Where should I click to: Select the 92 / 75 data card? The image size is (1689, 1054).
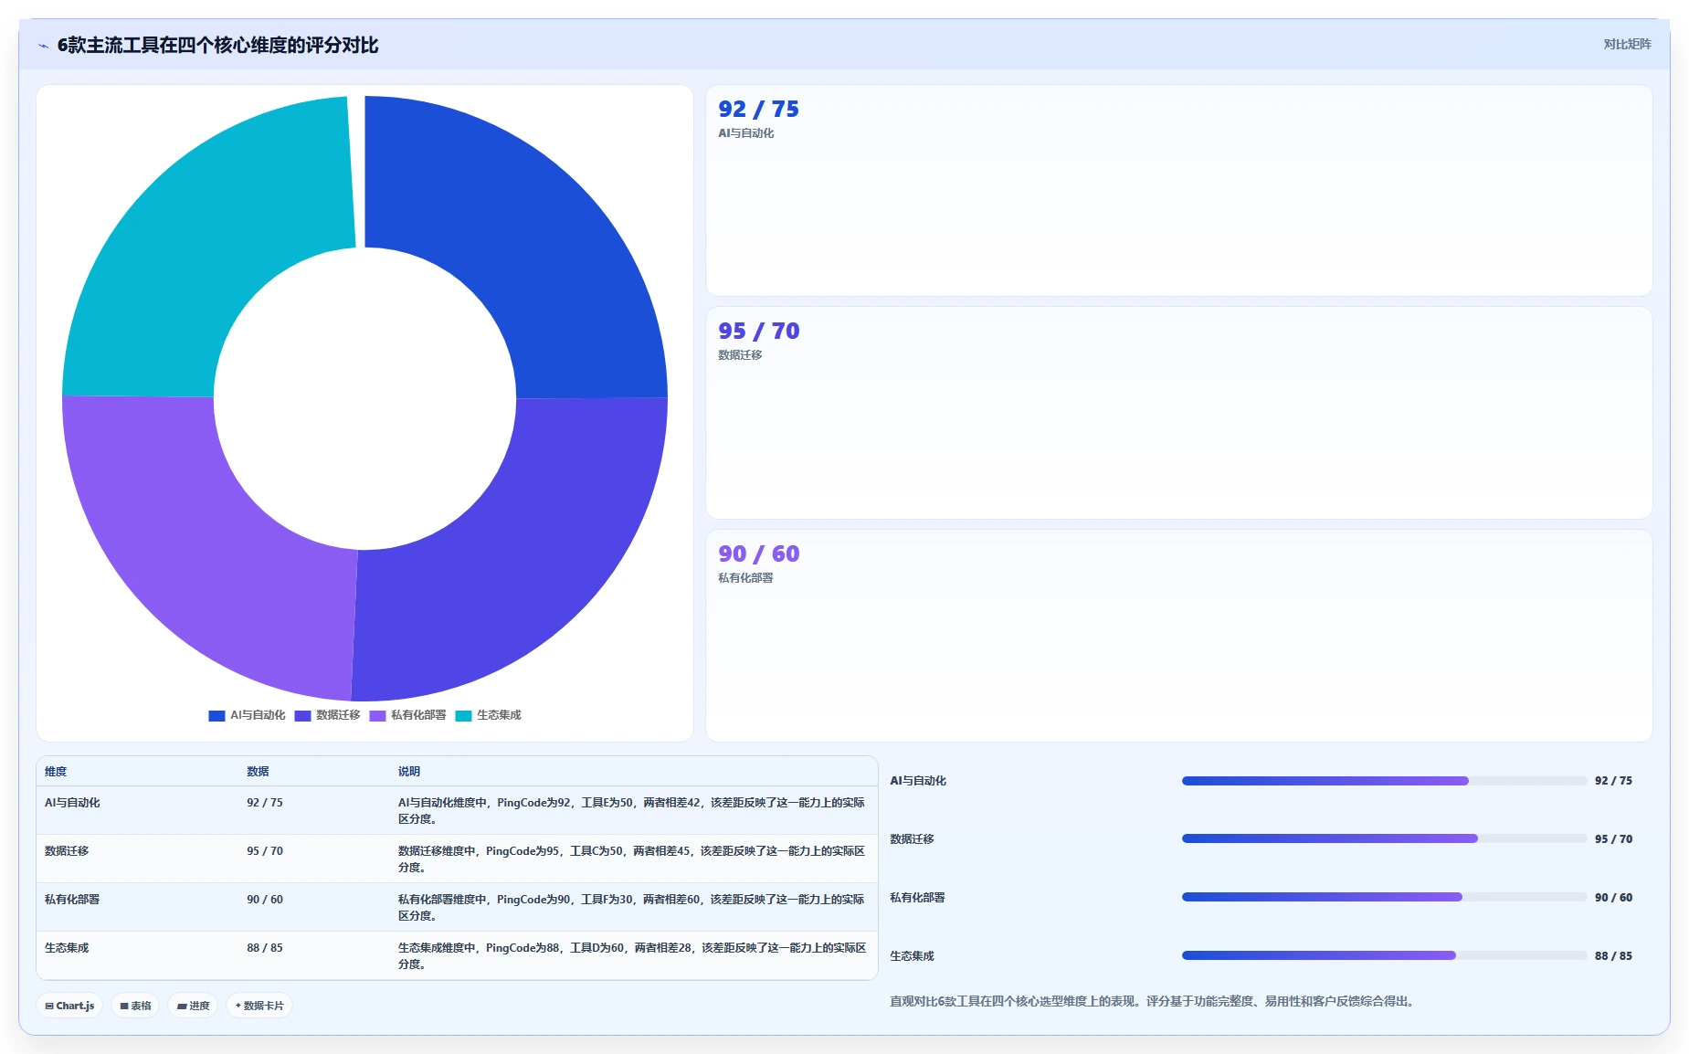1178,190
